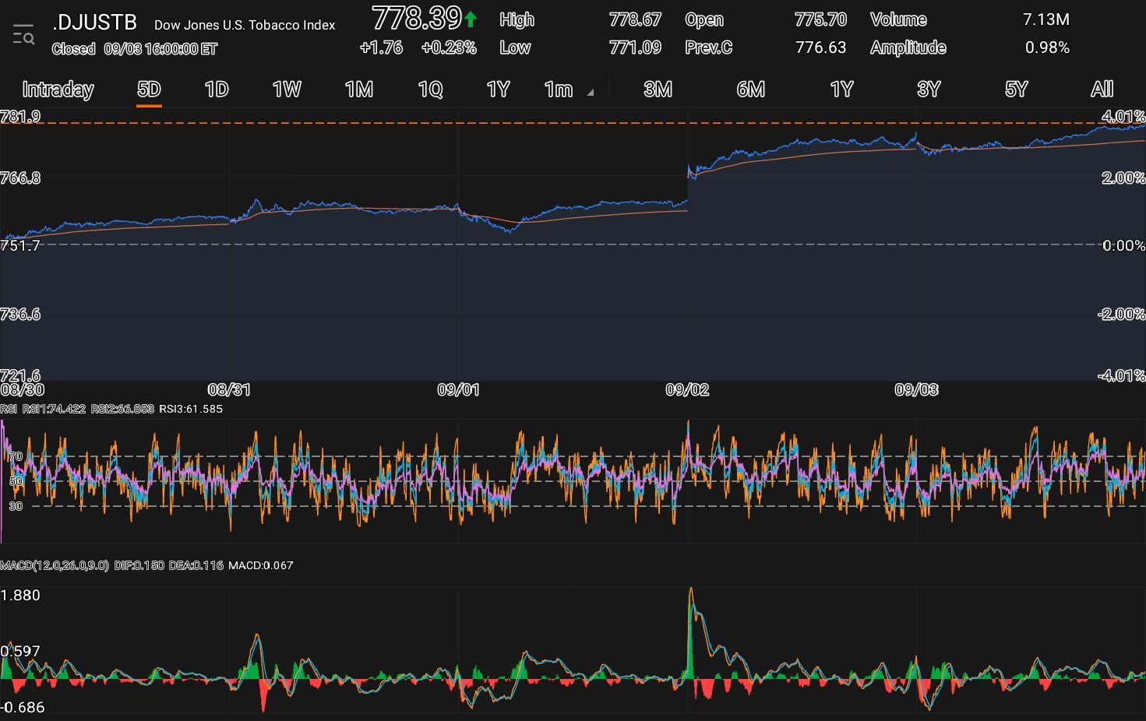Click the 1.880 MACD scale label
Viewport: 1146px width, 721px height.
[20, 596]
